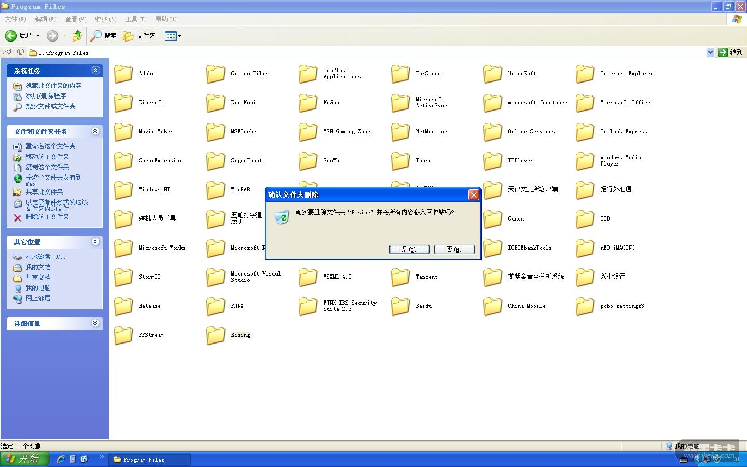Open the 收藏(A) menu
Viewport: 747px width, 467px height.
105,19
